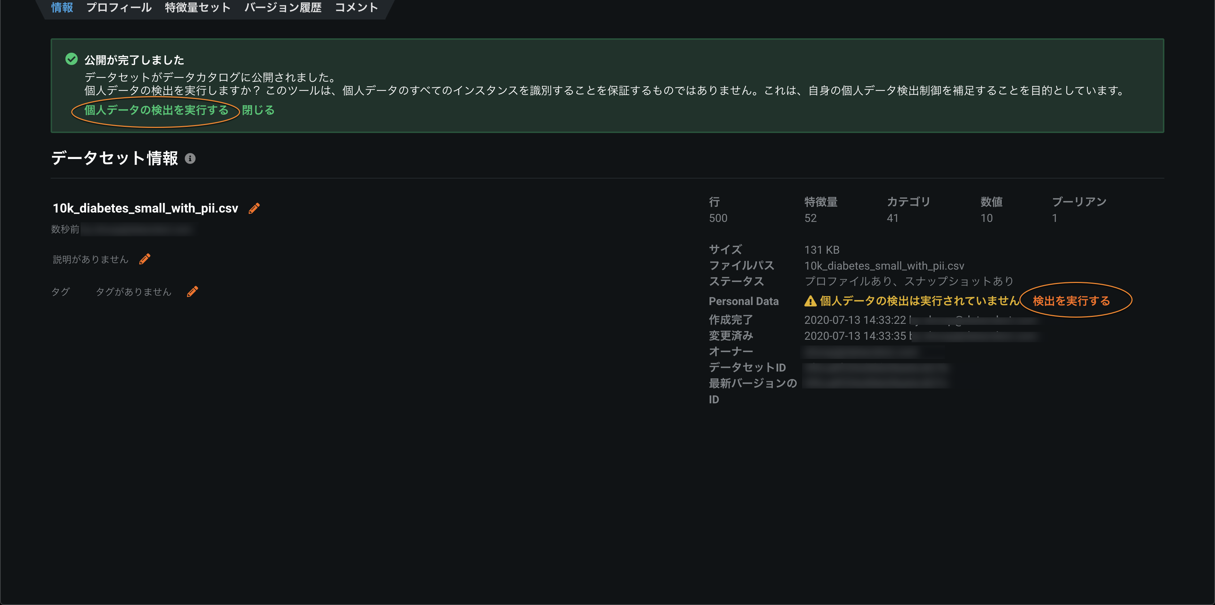Click the ファイルパス value text

point(884,266)
